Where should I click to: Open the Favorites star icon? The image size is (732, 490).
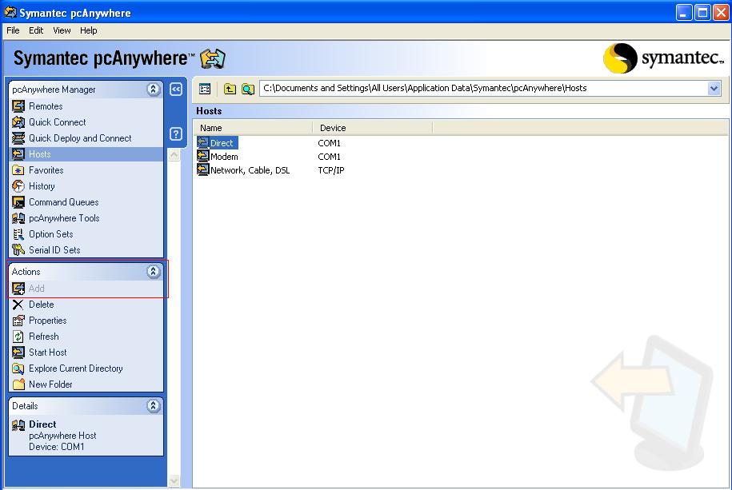(x=18, y=170)
